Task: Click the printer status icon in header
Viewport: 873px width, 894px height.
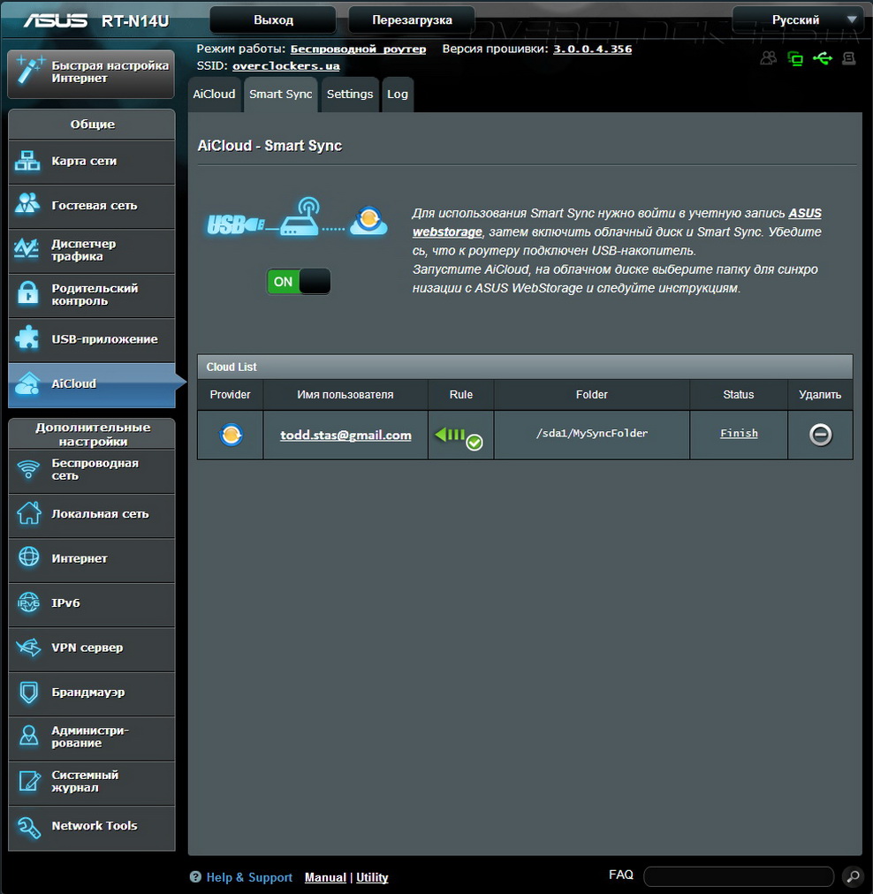Action: (x=849, y=59)
